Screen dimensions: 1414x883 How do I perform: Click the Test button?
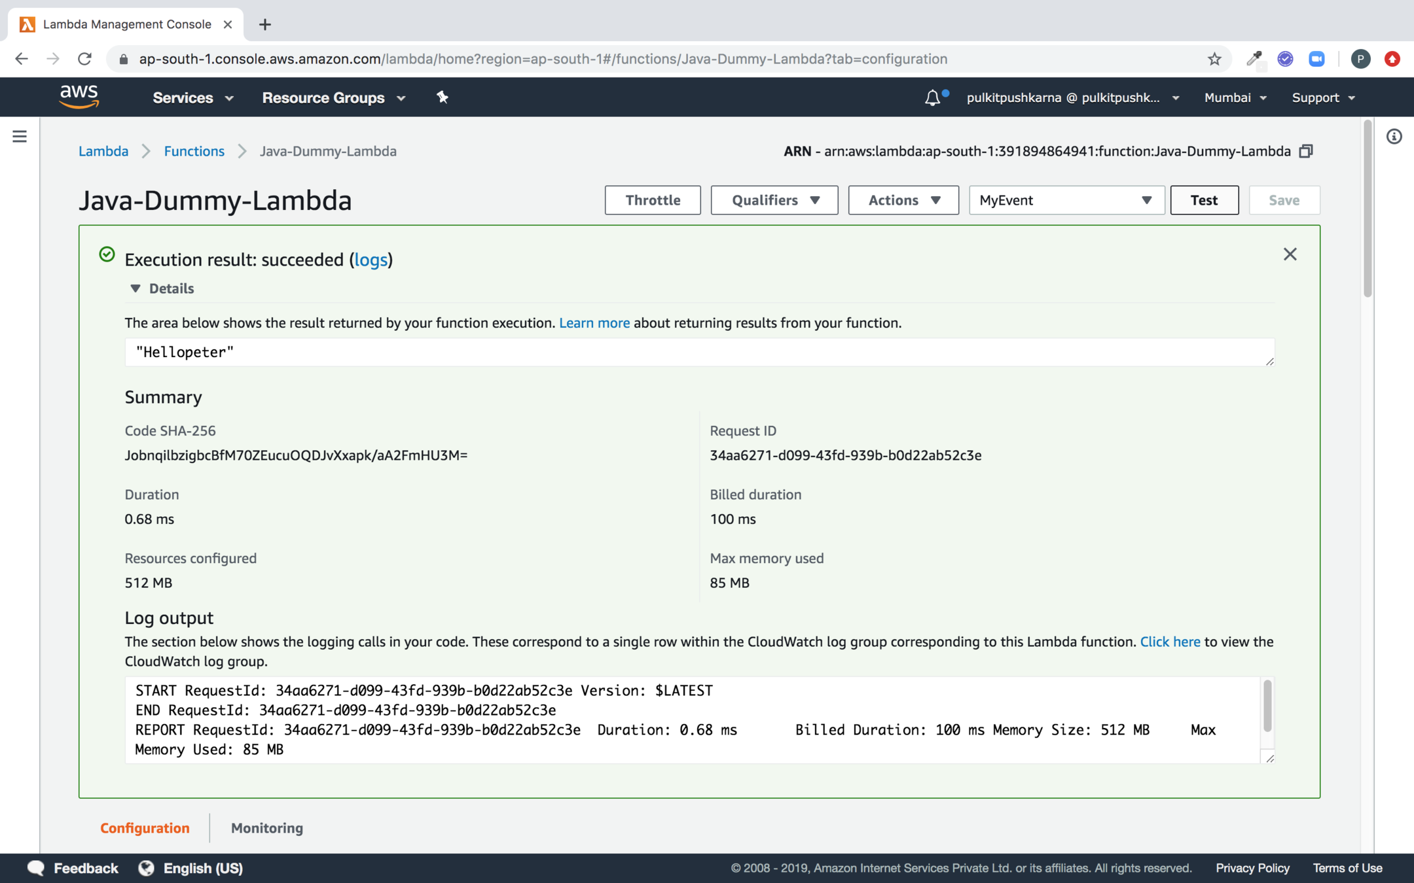[1204, 200]
